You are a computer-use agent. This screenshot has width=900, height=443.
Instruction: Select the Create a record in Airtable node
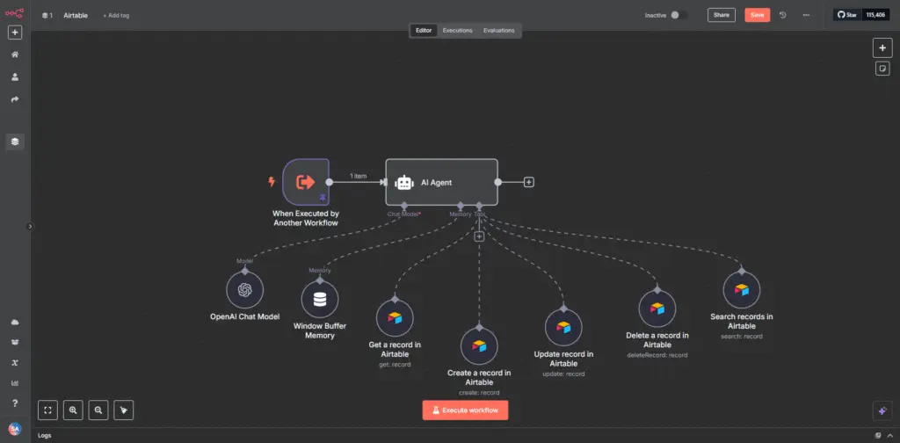click(479, 346)
